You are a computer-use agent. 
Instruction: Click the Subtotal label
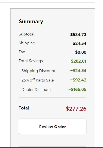[27, 34]
